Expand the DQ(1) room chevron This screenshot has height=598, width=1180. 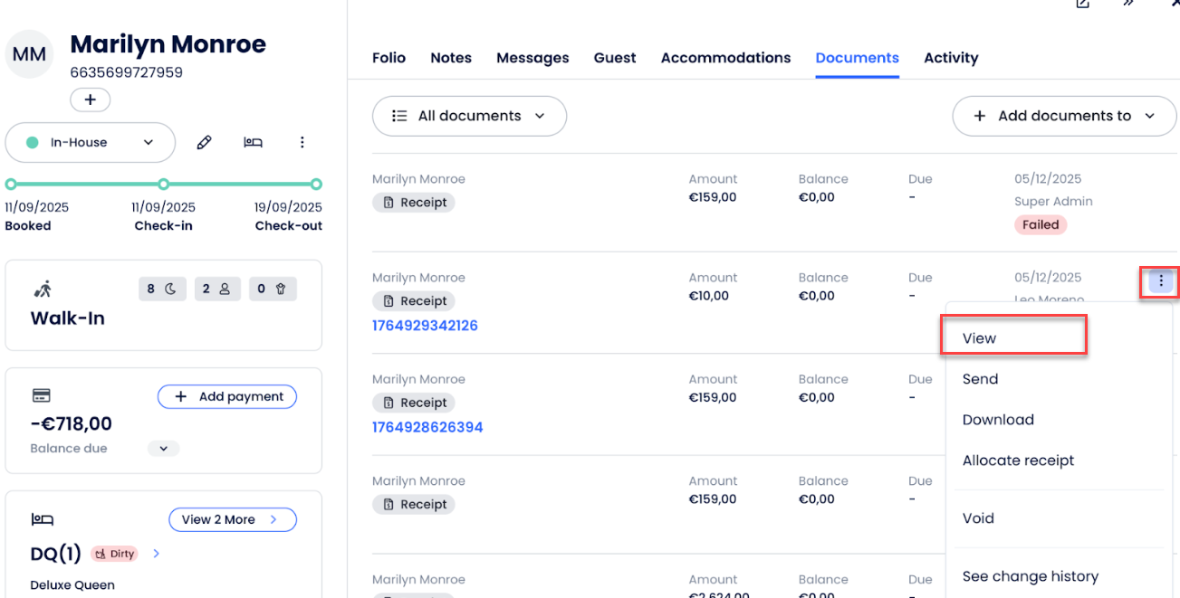coord(157,554)
